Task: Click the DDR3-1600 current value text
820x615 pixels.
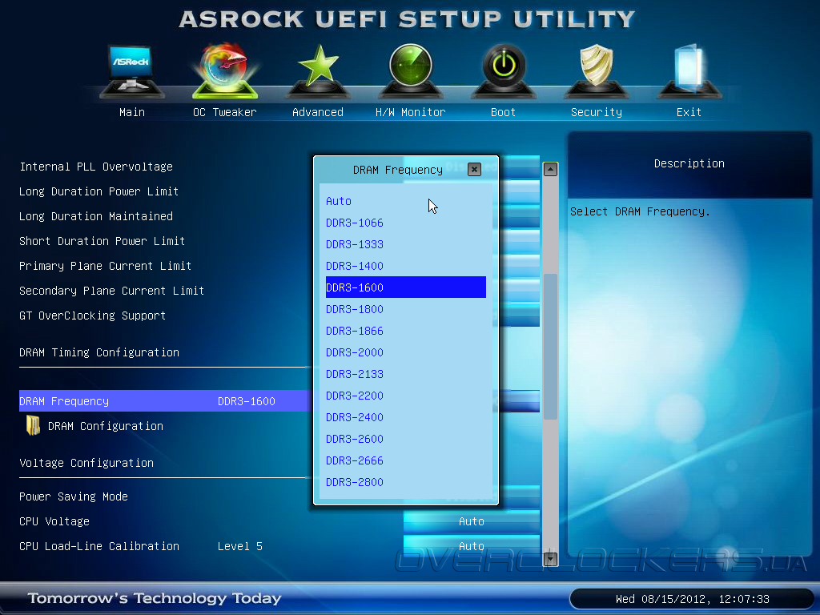Action: pyautogui.click(x=247, y=401)
